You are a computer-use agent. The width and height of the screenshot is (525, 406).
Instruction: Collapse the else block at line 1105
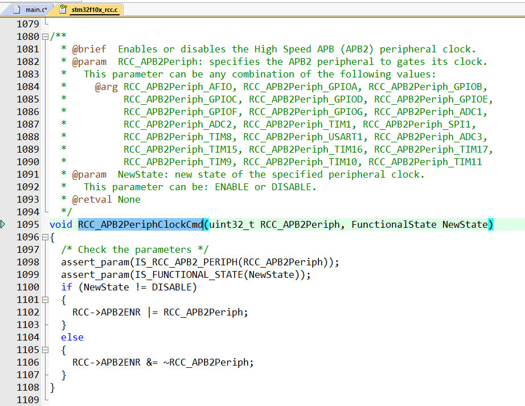[45, 350]
